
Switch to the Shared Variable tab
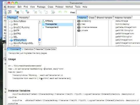(104, 17)
